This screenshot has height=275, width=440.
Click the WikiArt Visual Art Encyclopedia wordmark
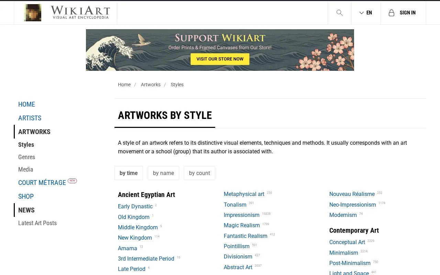click(80, 12)
